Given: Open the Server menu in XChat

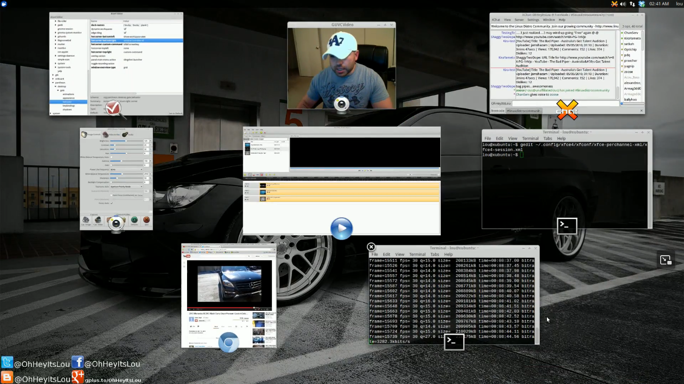Looking at the screenshot, I should click(519, 20).
